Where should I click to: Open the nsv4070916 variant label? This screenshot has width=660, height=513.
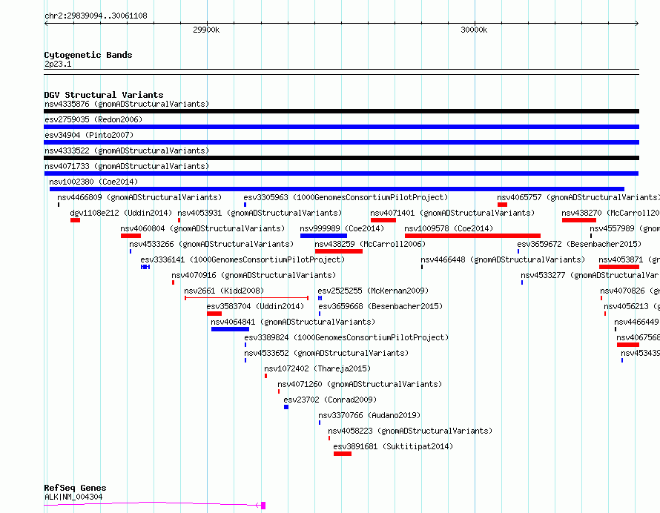click(254, 275)
